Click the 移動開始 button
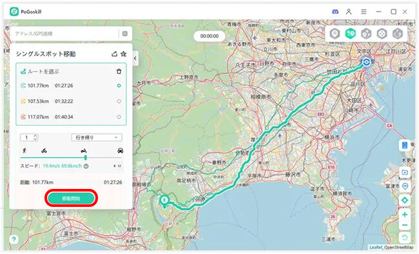Screen dimensions: 419x254 [71, 198]
